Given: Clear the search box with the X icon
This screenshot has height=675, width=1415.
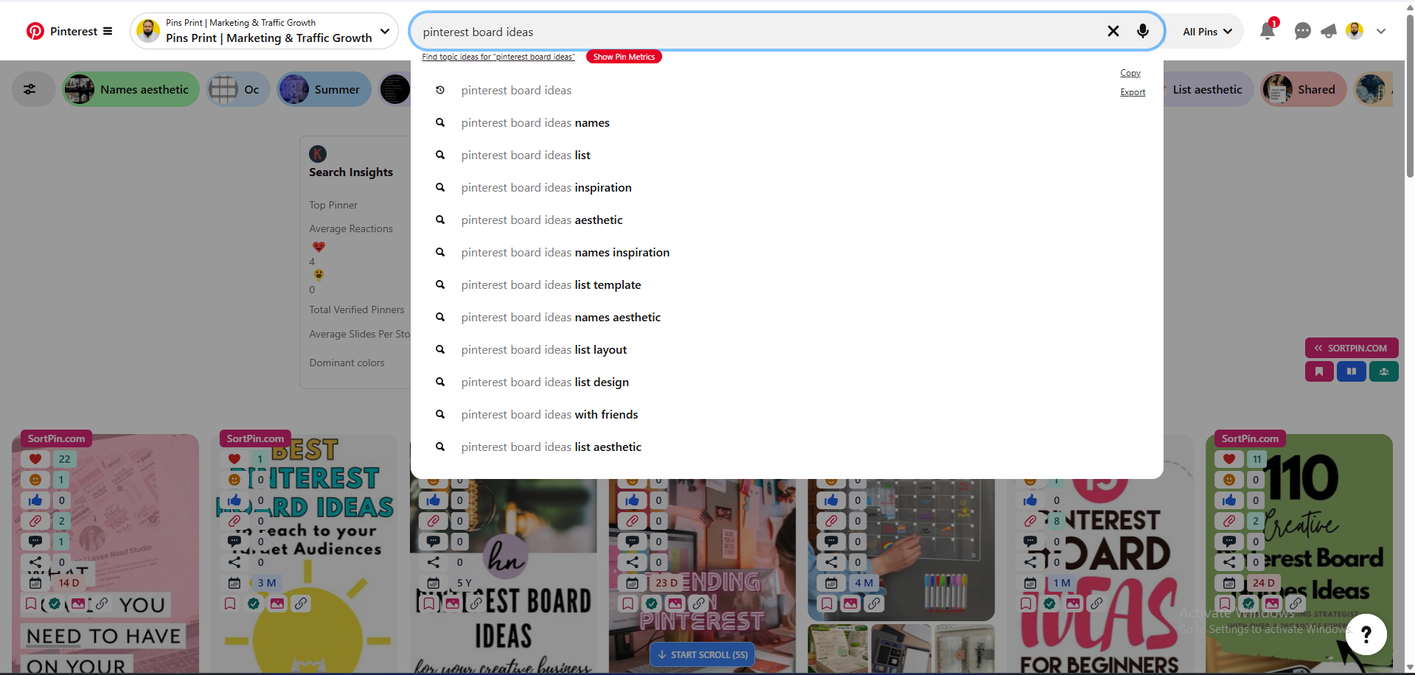Looking at the screenshot, I should point(1113,31).
